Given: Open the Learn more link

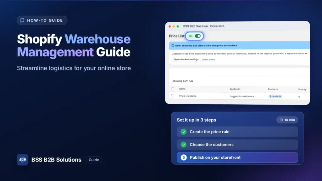Looking at the screenshot, I should point(208,59).
